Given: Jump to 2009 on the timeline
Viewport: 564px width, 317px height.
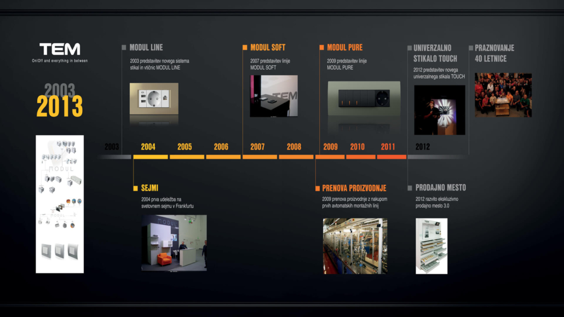Looking at the screenshot, I should 330,147.
